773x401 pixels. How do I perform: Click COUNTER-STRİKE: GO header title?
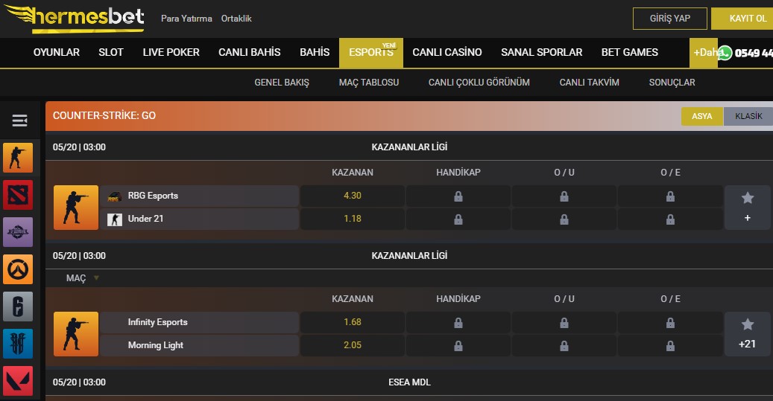(104, 115)
